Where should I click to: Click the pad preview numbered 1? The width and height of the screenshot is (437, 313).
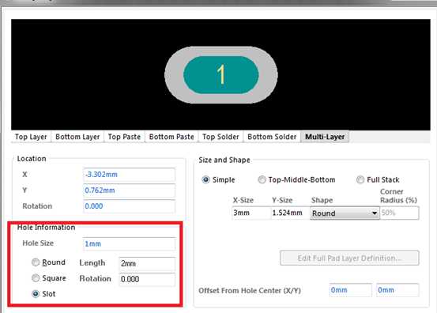coord(221,75)
